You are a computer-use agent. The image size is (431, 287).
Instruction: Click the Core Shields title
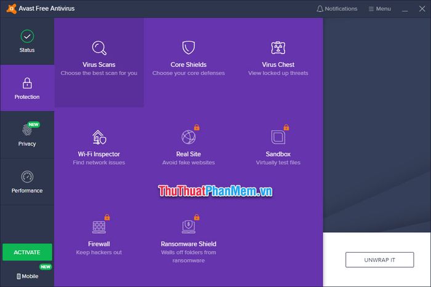pyautogui.click(x=188, y=65)
